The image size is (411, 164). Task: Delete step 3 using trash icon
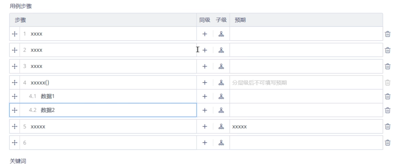pyautogui.click(x=388, y=66)
